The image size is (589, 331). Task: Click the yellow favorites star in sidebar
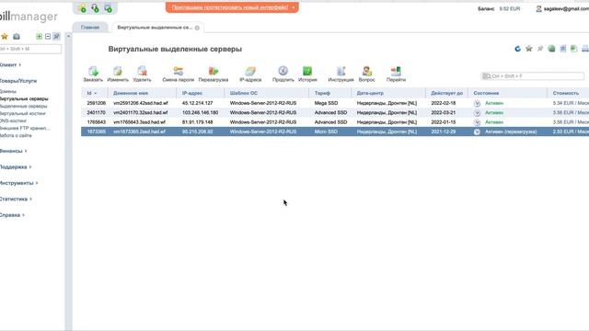tap(5, 37)
